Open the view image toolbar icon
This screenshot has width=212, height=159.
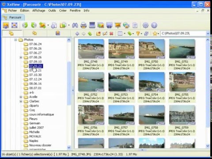click(6, 25)
